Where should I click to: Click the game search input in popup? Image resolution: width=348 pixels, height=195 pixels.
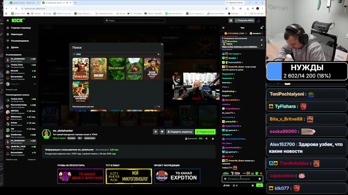pyautogui.click(x=116, y=54)
